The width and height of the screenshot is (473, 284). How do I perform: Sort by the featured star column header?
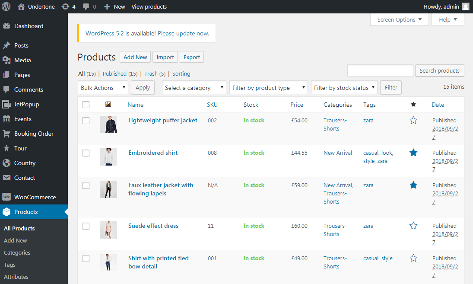413,105
